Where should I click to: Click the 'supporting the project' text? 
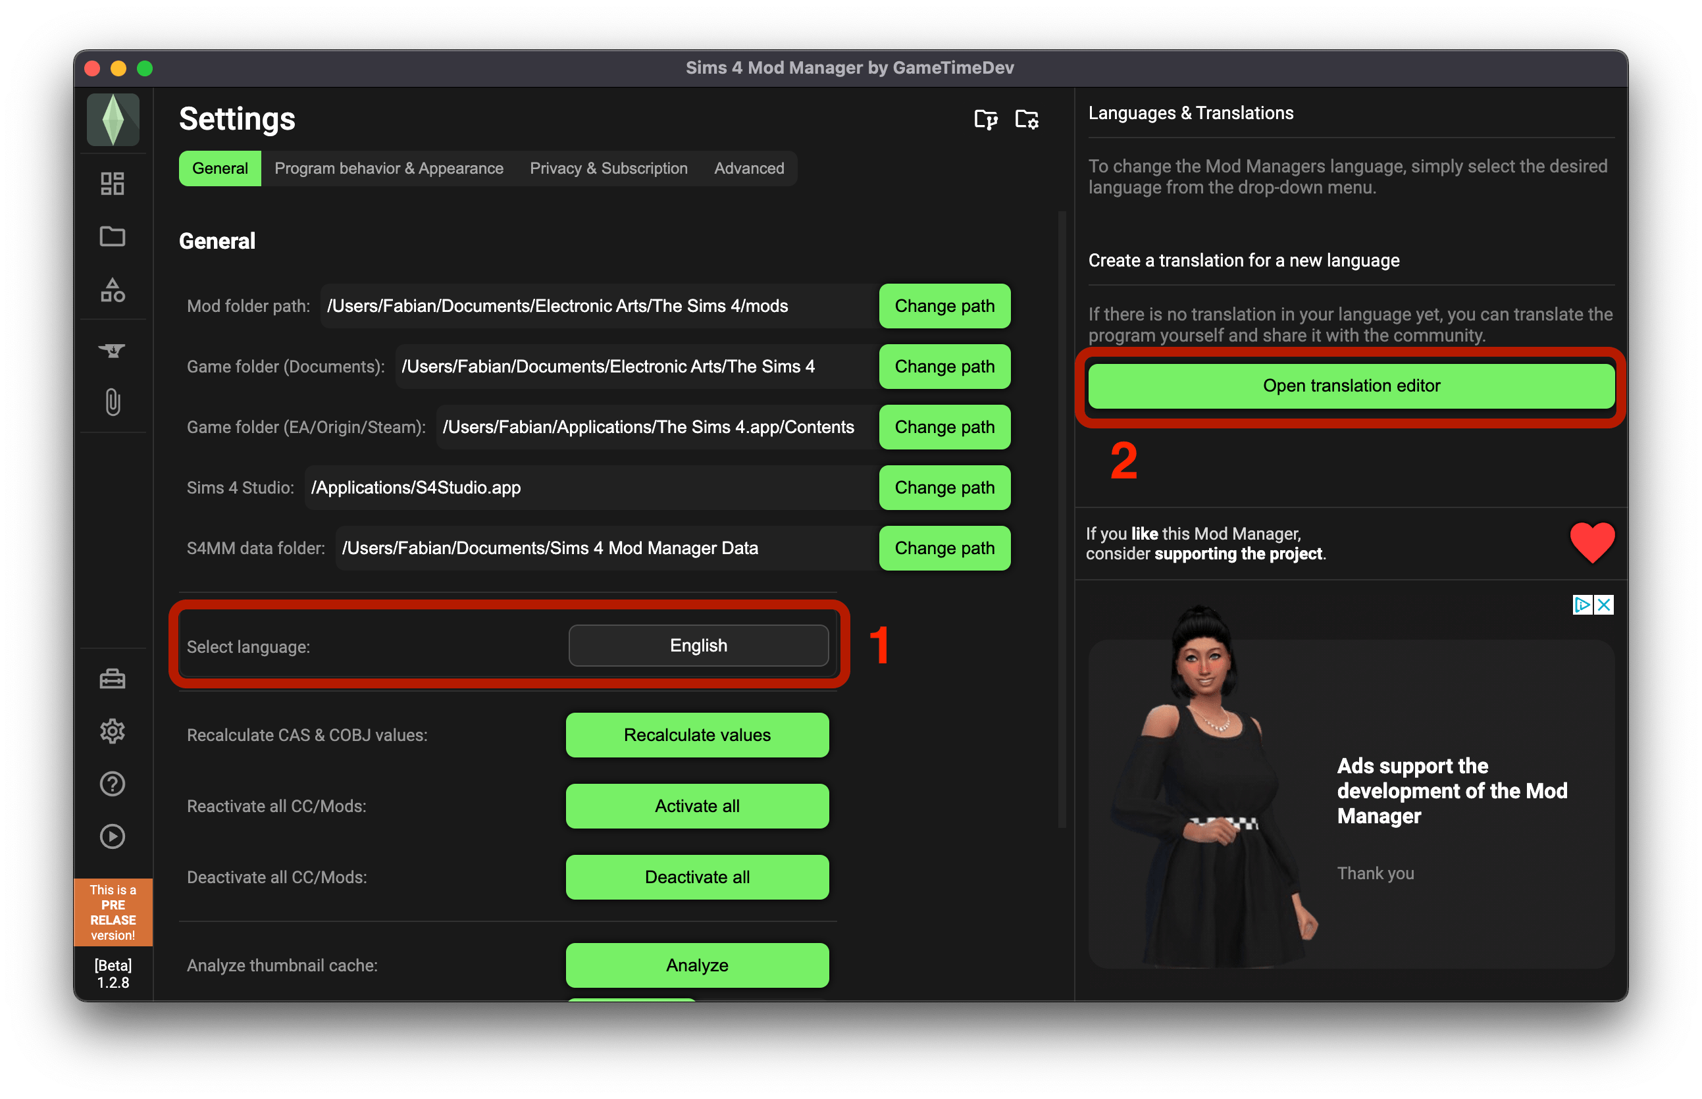pyautogui.click(x=1238, y=554)
